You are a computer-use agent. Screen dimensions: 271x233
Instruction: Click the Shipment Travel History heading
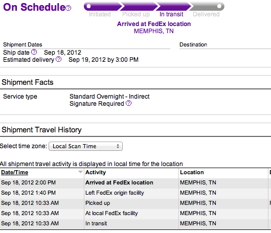click(41, 130)
